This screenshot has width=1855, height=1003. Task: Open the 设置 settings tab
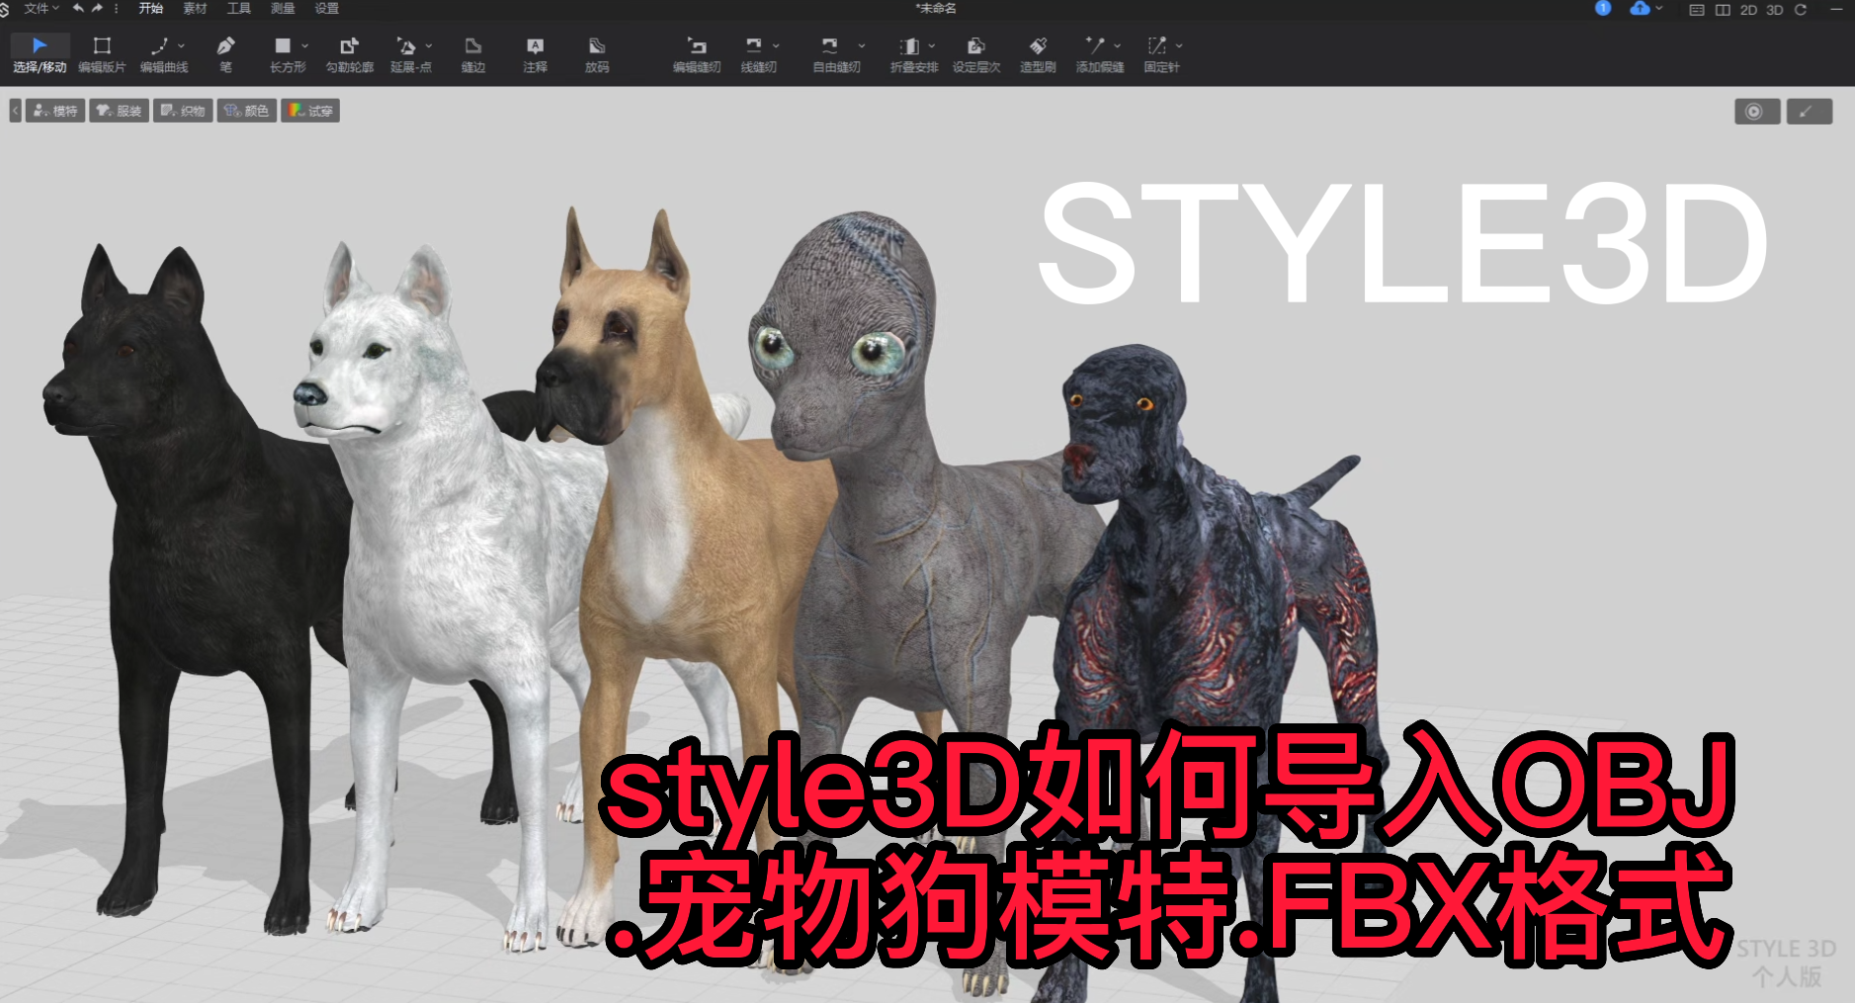(326, 8)
